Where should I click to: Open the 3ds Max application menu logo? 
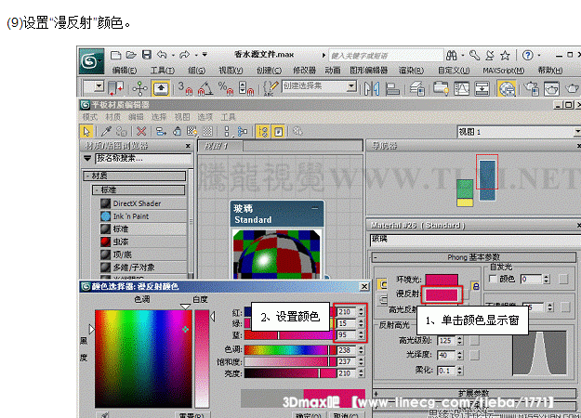pos(91,60)
